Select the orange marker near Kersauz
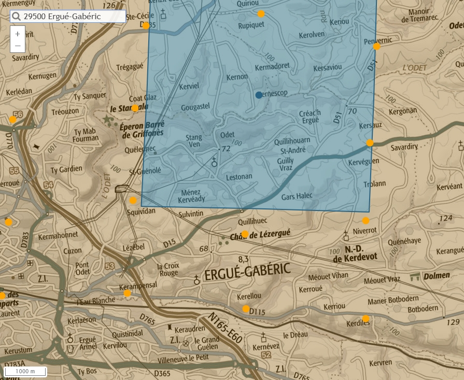The image size is (464, 380). pyautogui.click(x=370, y=143)
